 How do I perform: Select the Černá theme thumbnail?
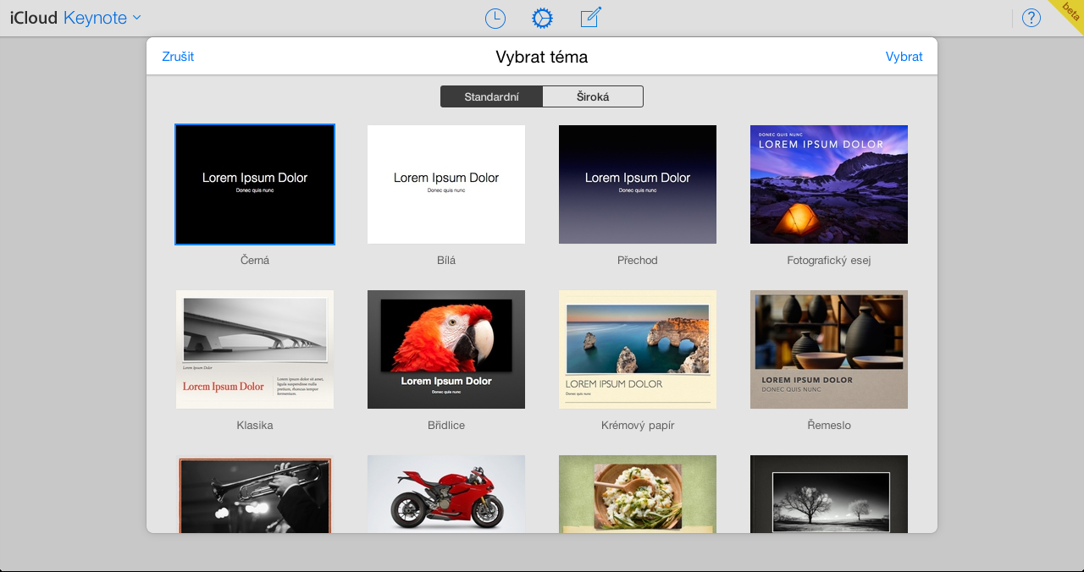[255, 184]
